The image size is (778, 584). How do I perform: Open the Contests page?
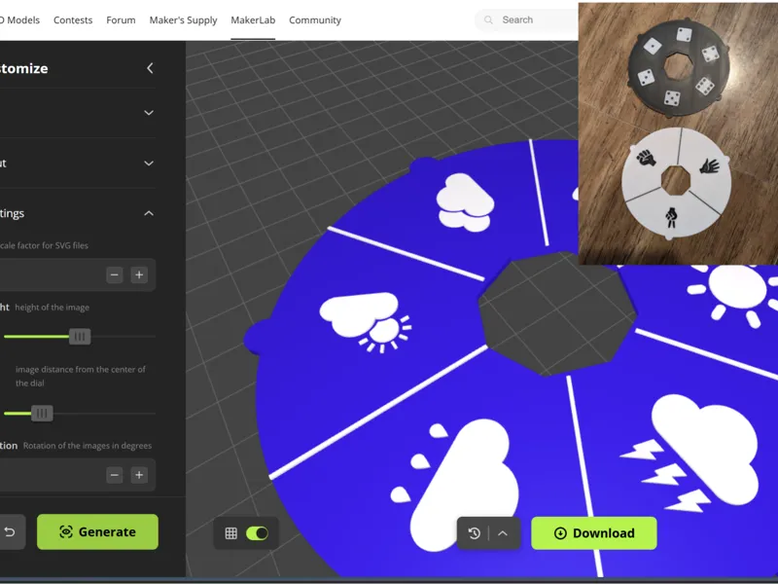point(73,20)
